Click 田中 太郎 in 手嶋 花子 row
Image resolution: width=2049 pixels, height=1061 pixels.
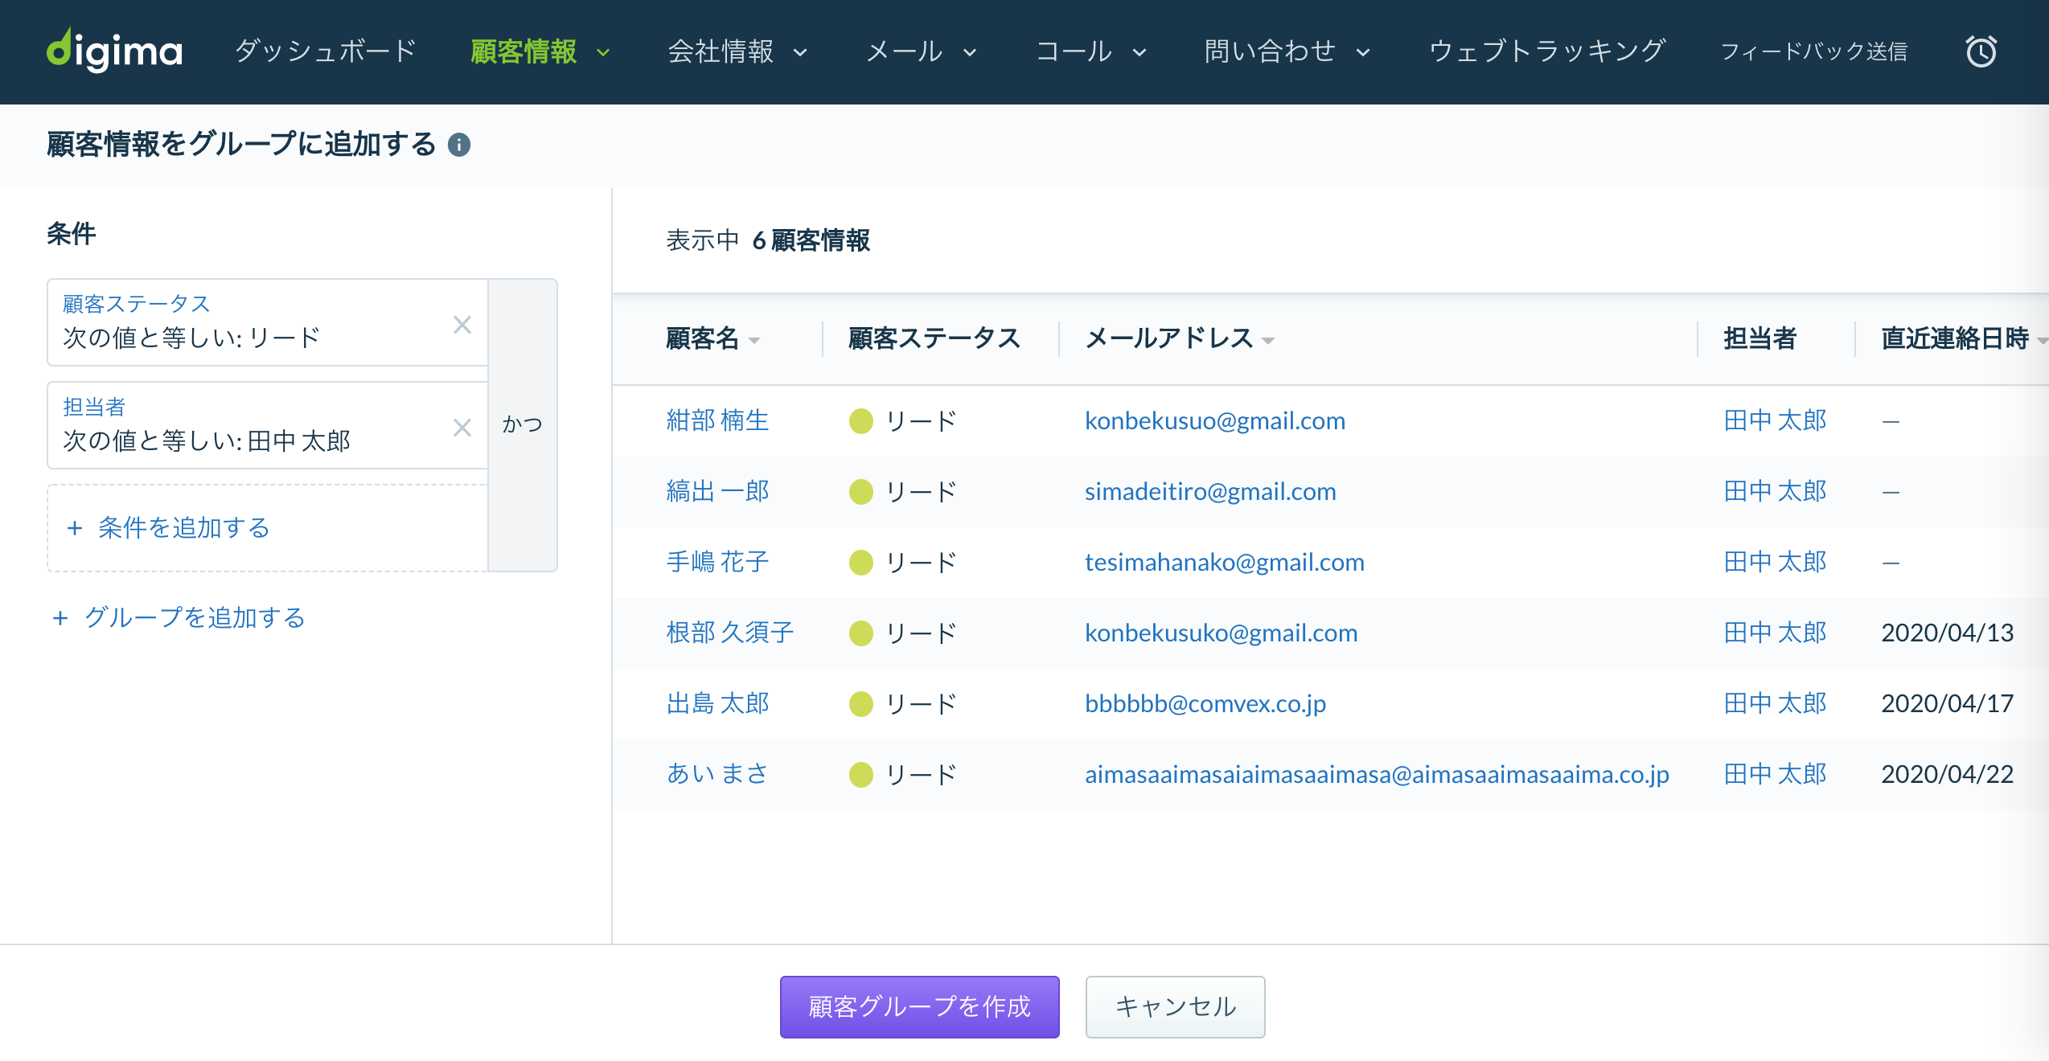(x=1775, y=562)
